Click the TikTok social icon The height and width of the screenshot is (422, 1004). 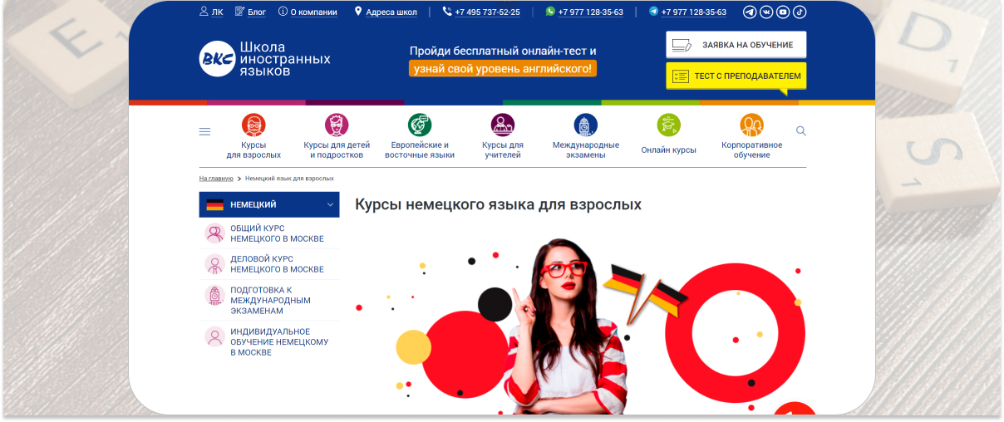tap(799, 12)
